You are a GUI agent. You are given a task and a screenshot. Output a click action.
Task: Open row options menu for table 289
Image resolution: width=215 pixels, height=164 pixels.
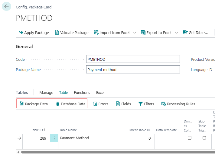pyautogui.click(x=54, y=138)
